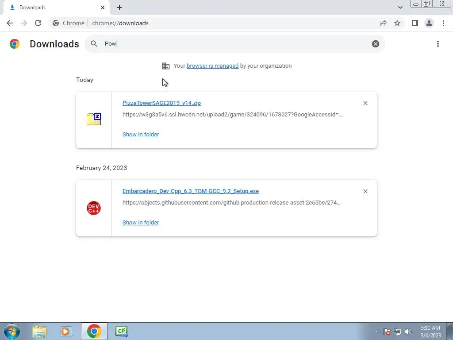Open Downloads page more actions menu
The image size is (453, 340).
coord(438,44)
